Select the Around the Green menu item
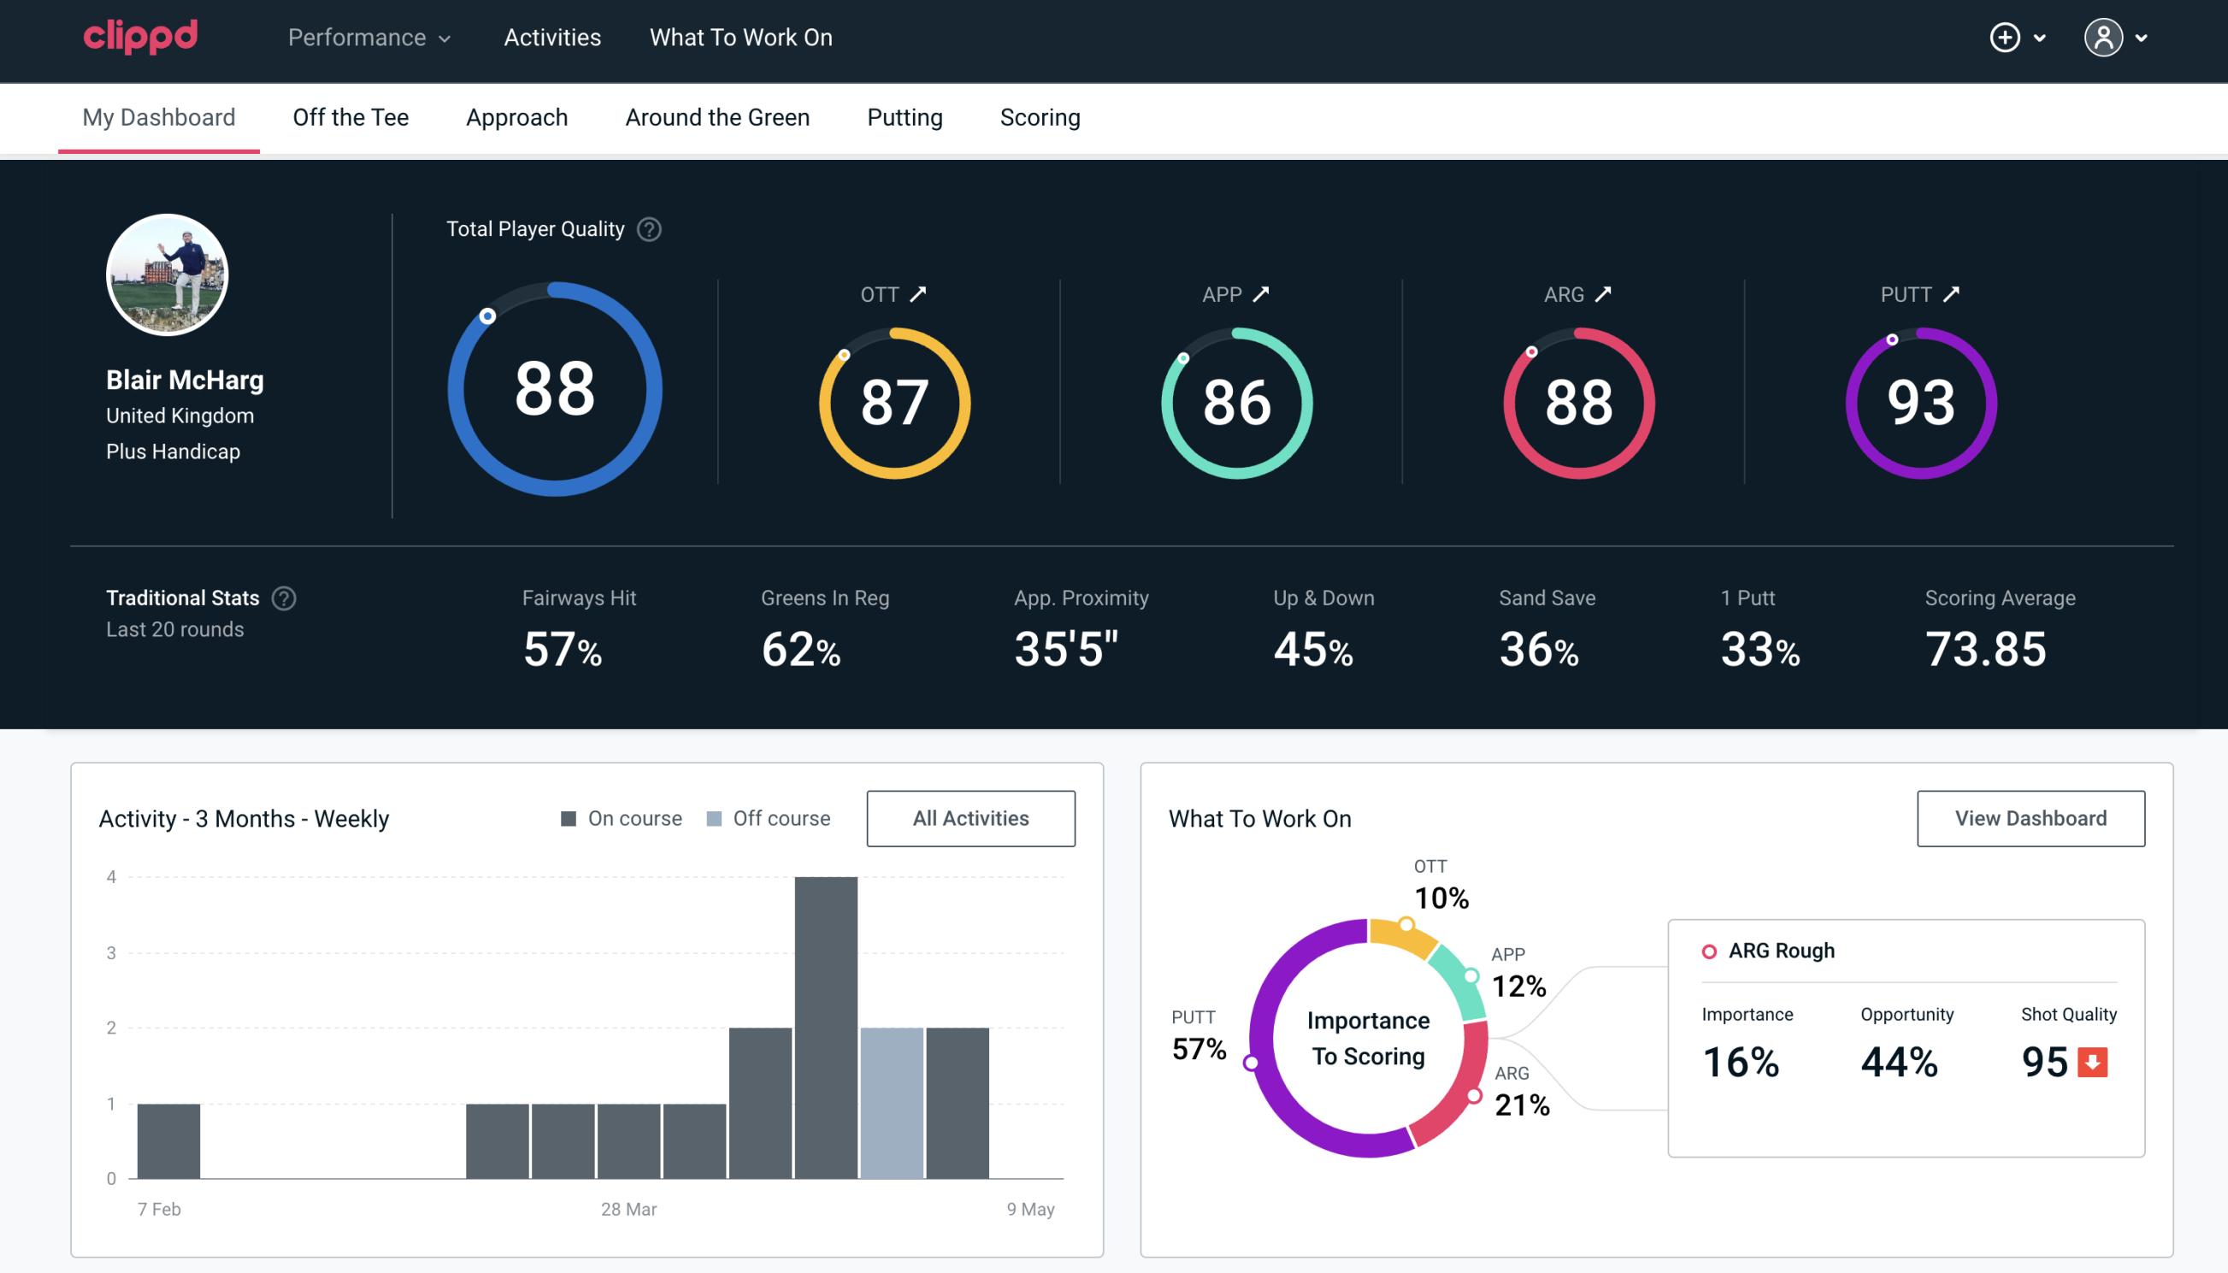The image size is (2228, 1273). point(716,116)
